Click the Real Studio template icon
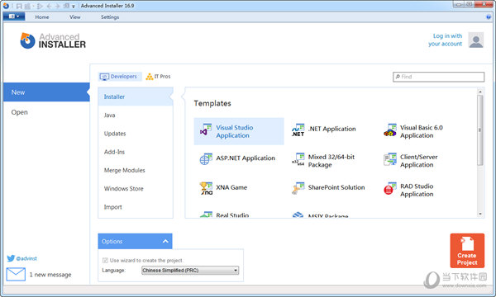Screen dimensions: 496x297 coord(206,214)
